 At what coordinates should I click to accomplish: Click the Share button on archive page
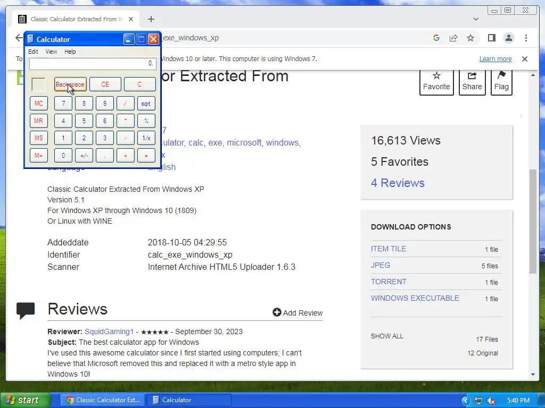(x=472, y=82)
